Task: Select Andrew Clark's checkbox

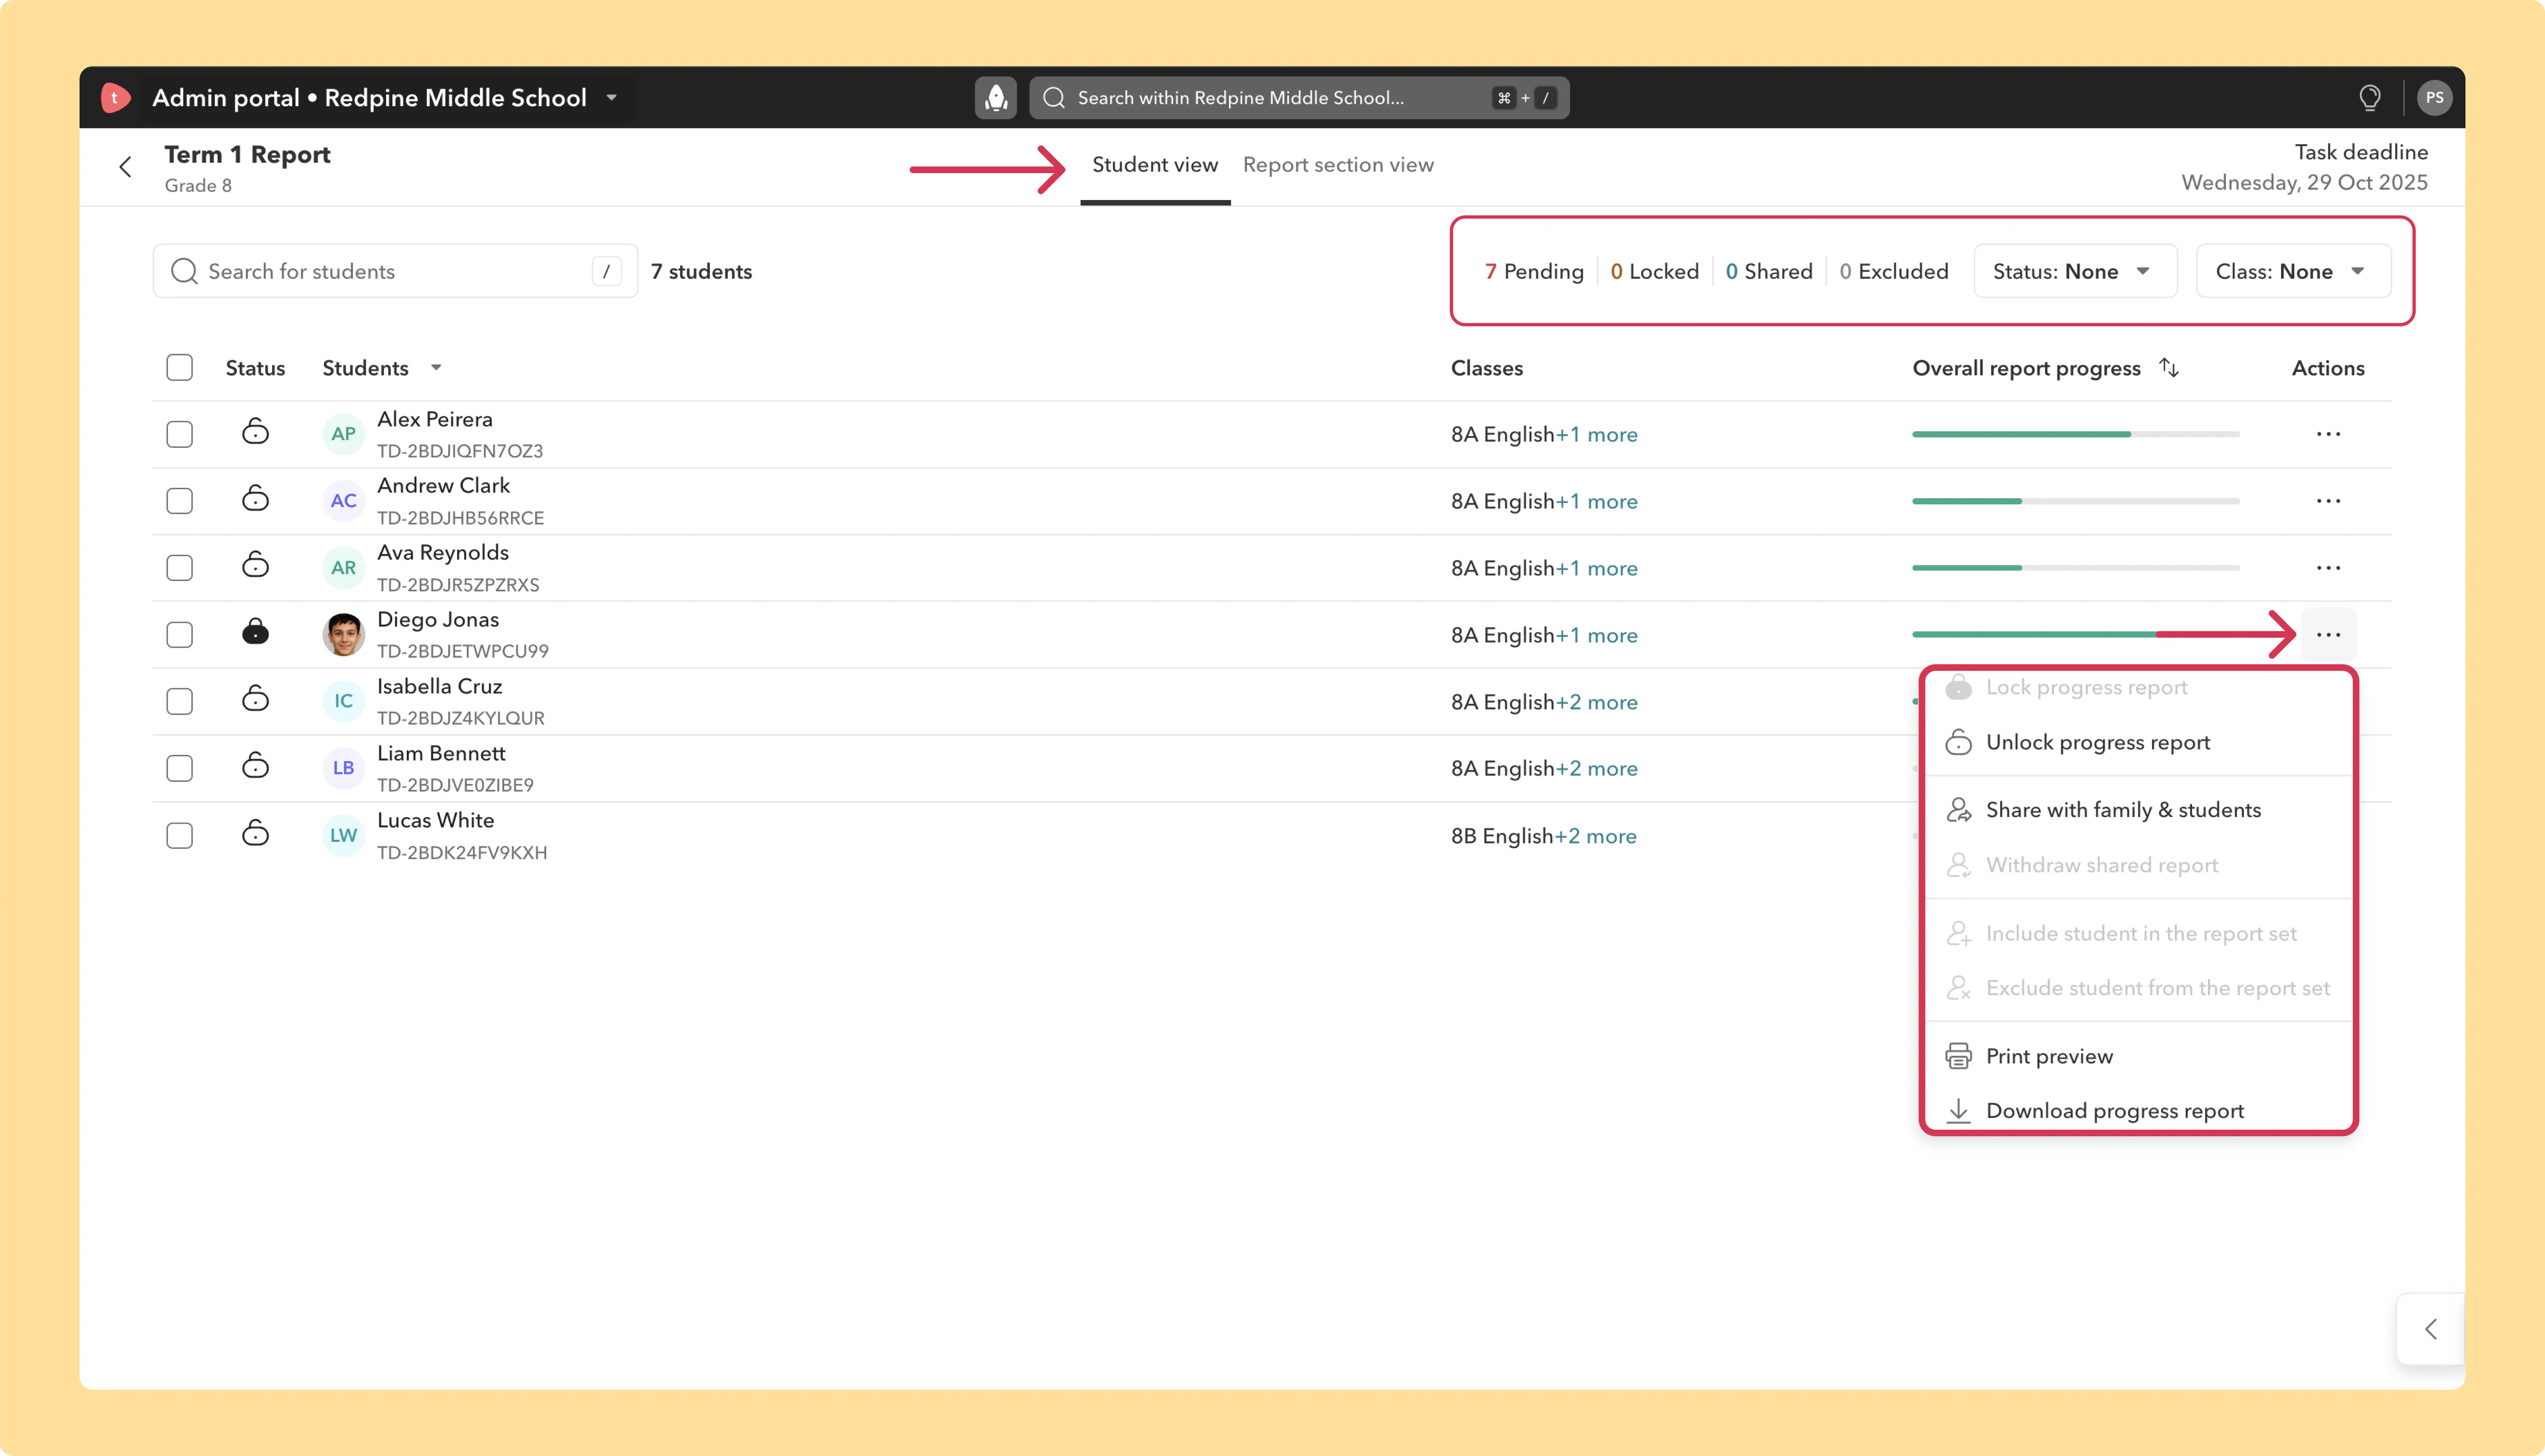Action: (180, 501)
